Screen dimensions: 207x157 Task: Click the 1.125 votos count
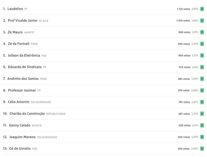tap(183, 9)
